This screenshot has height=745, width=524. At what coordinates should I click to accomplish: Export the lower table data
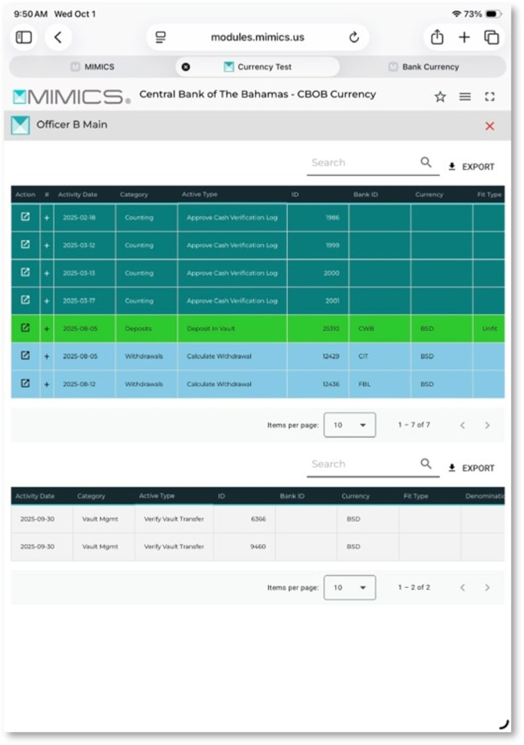471,468
